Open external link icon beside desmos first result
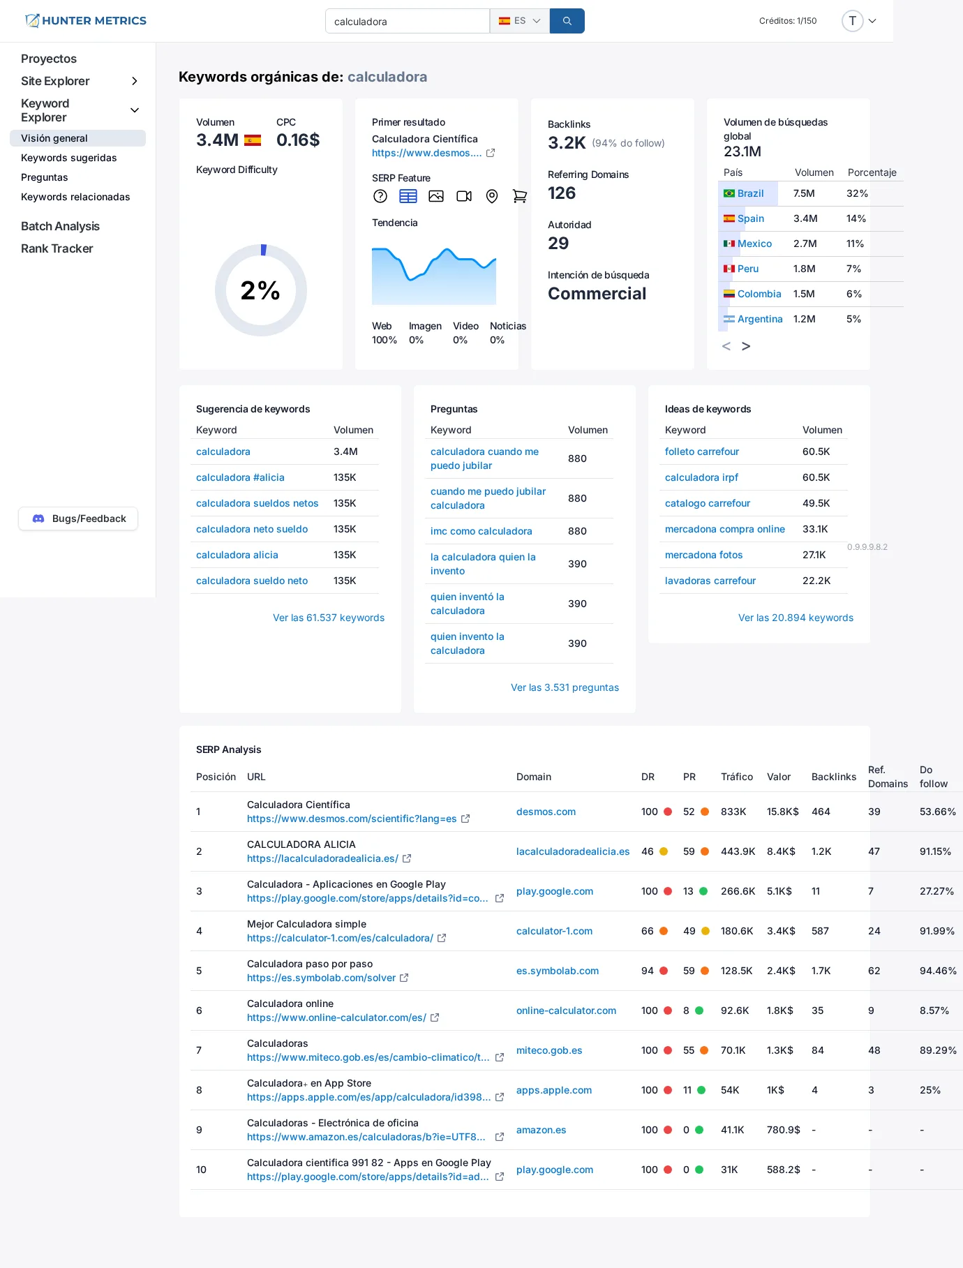This screenshot has height=1268, width=963. [x=491, y=153]
